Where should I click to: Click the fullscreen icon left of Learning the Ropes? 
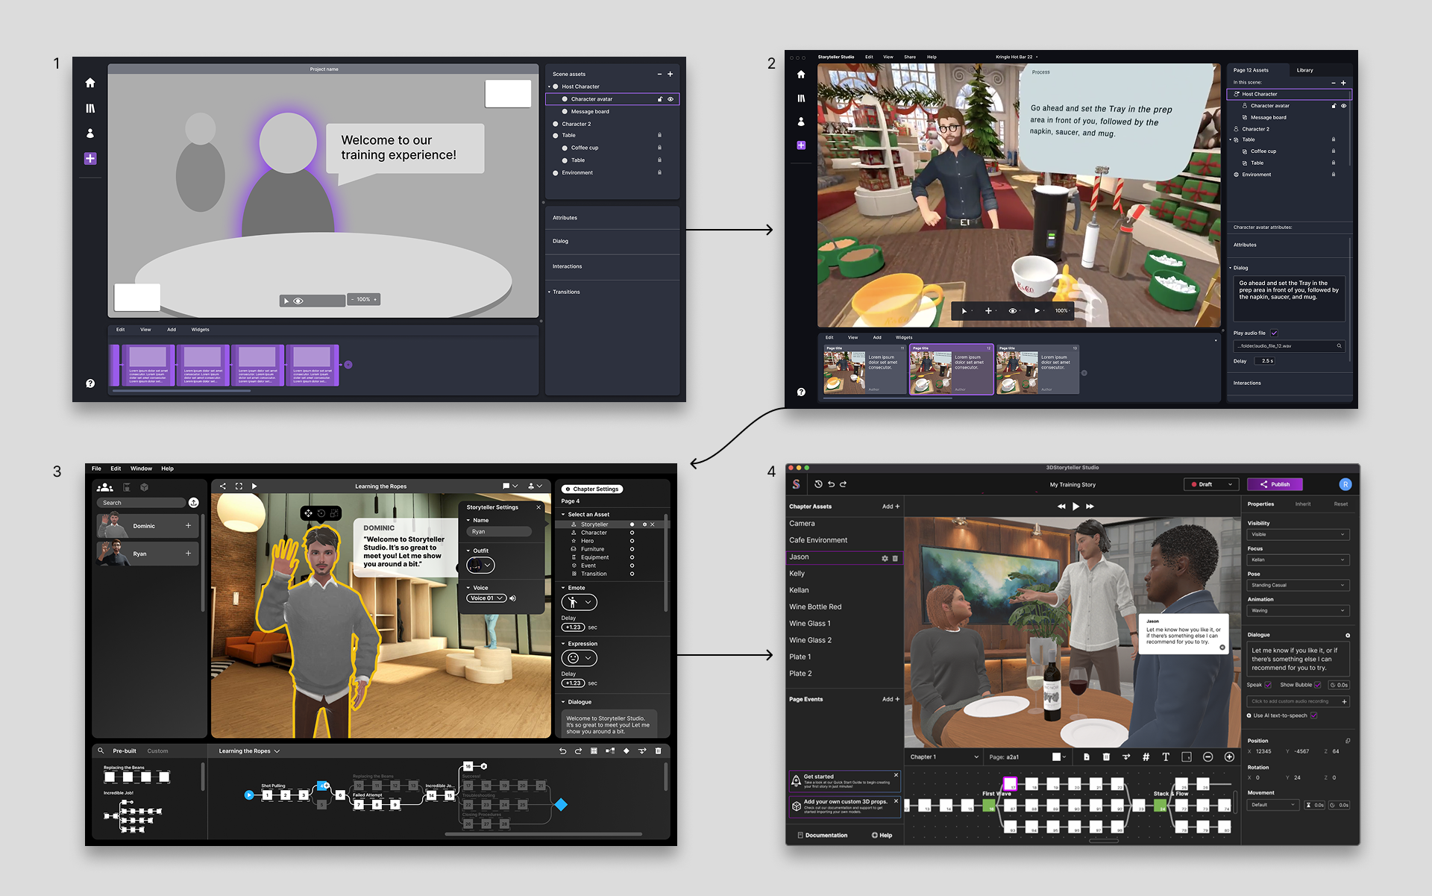pos(239,486)
